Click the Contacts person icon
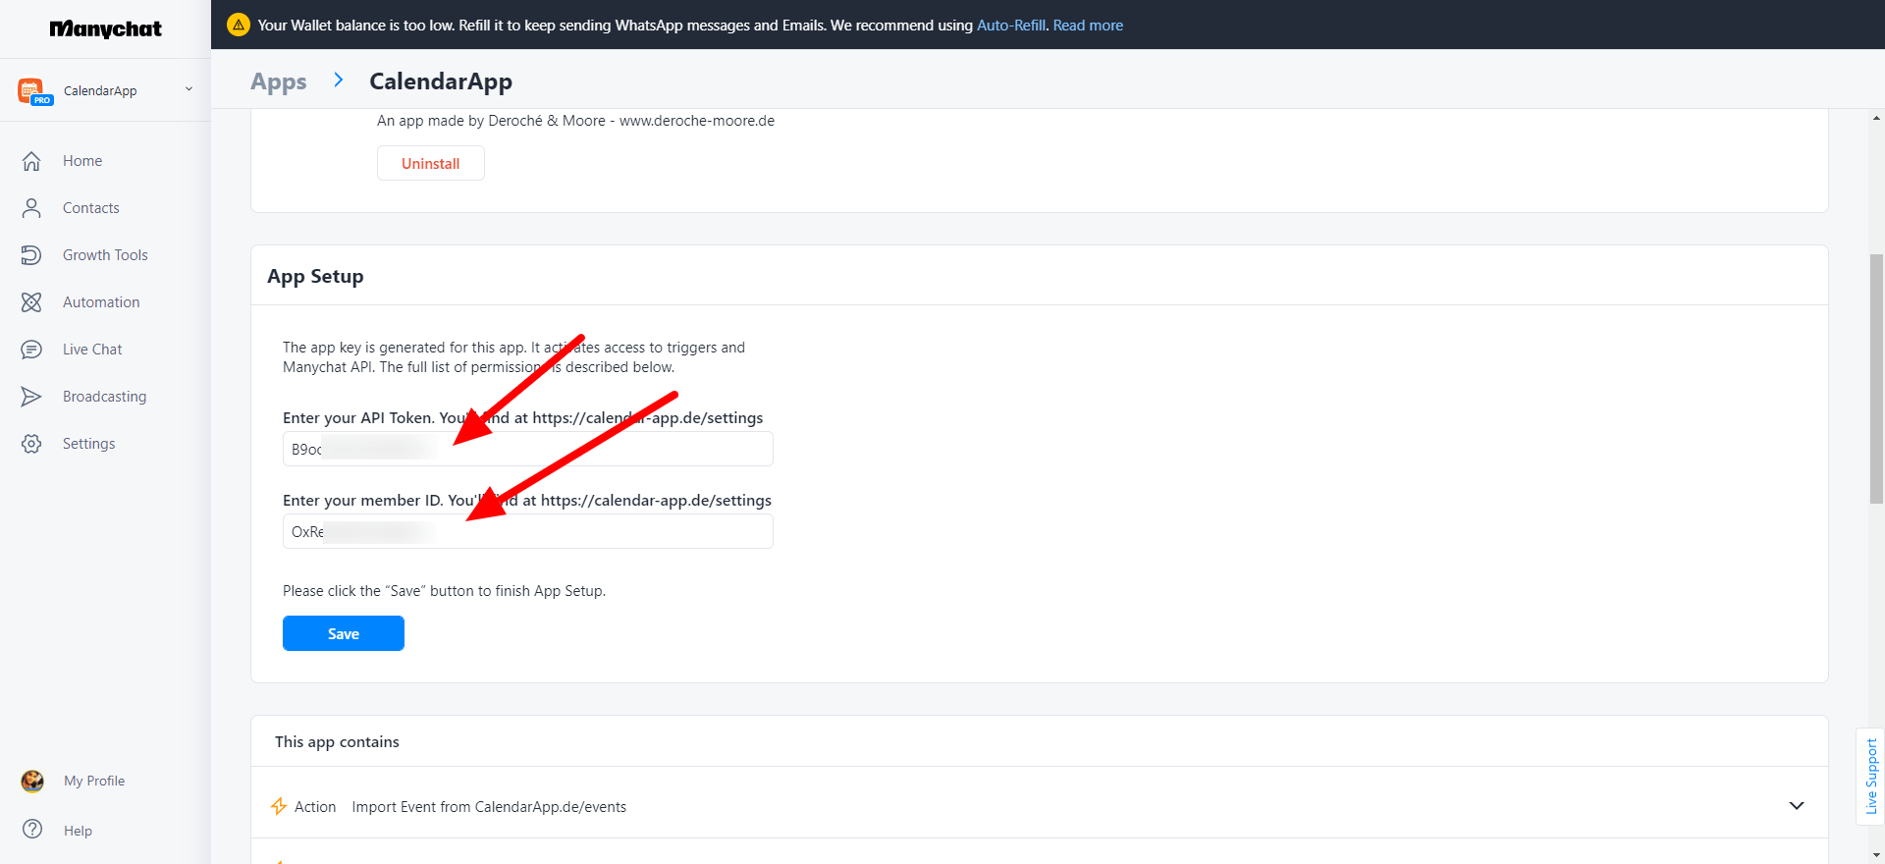1885x864 pixels. click(31, 208)
